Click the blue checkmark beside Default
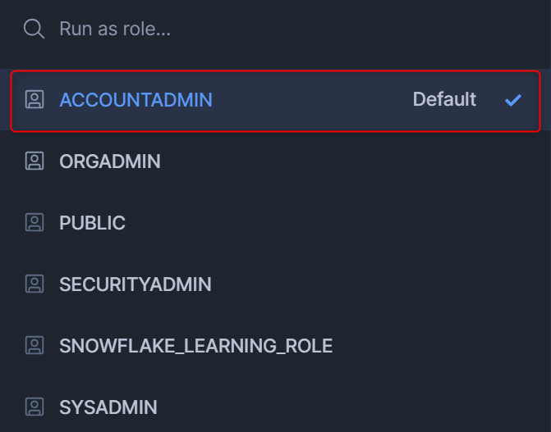 pyautogui.click(x=513, y=100)
